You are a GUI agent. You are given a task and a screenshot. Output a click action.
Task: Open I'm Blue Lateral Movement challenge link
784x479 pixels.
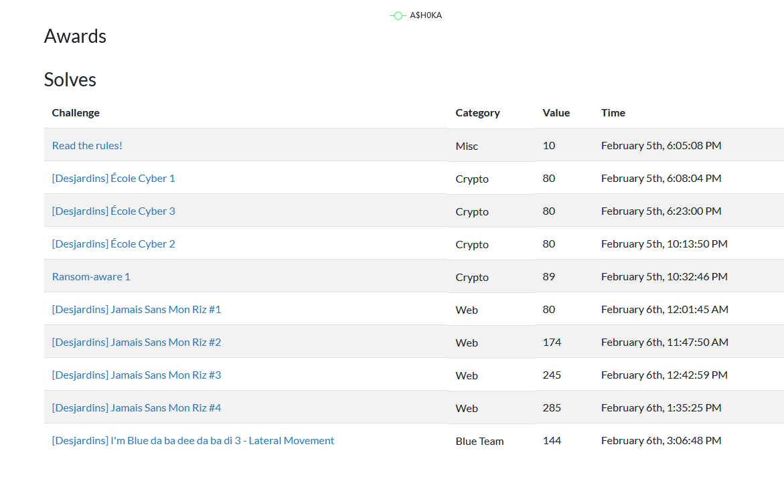click(x=193, y=441)
